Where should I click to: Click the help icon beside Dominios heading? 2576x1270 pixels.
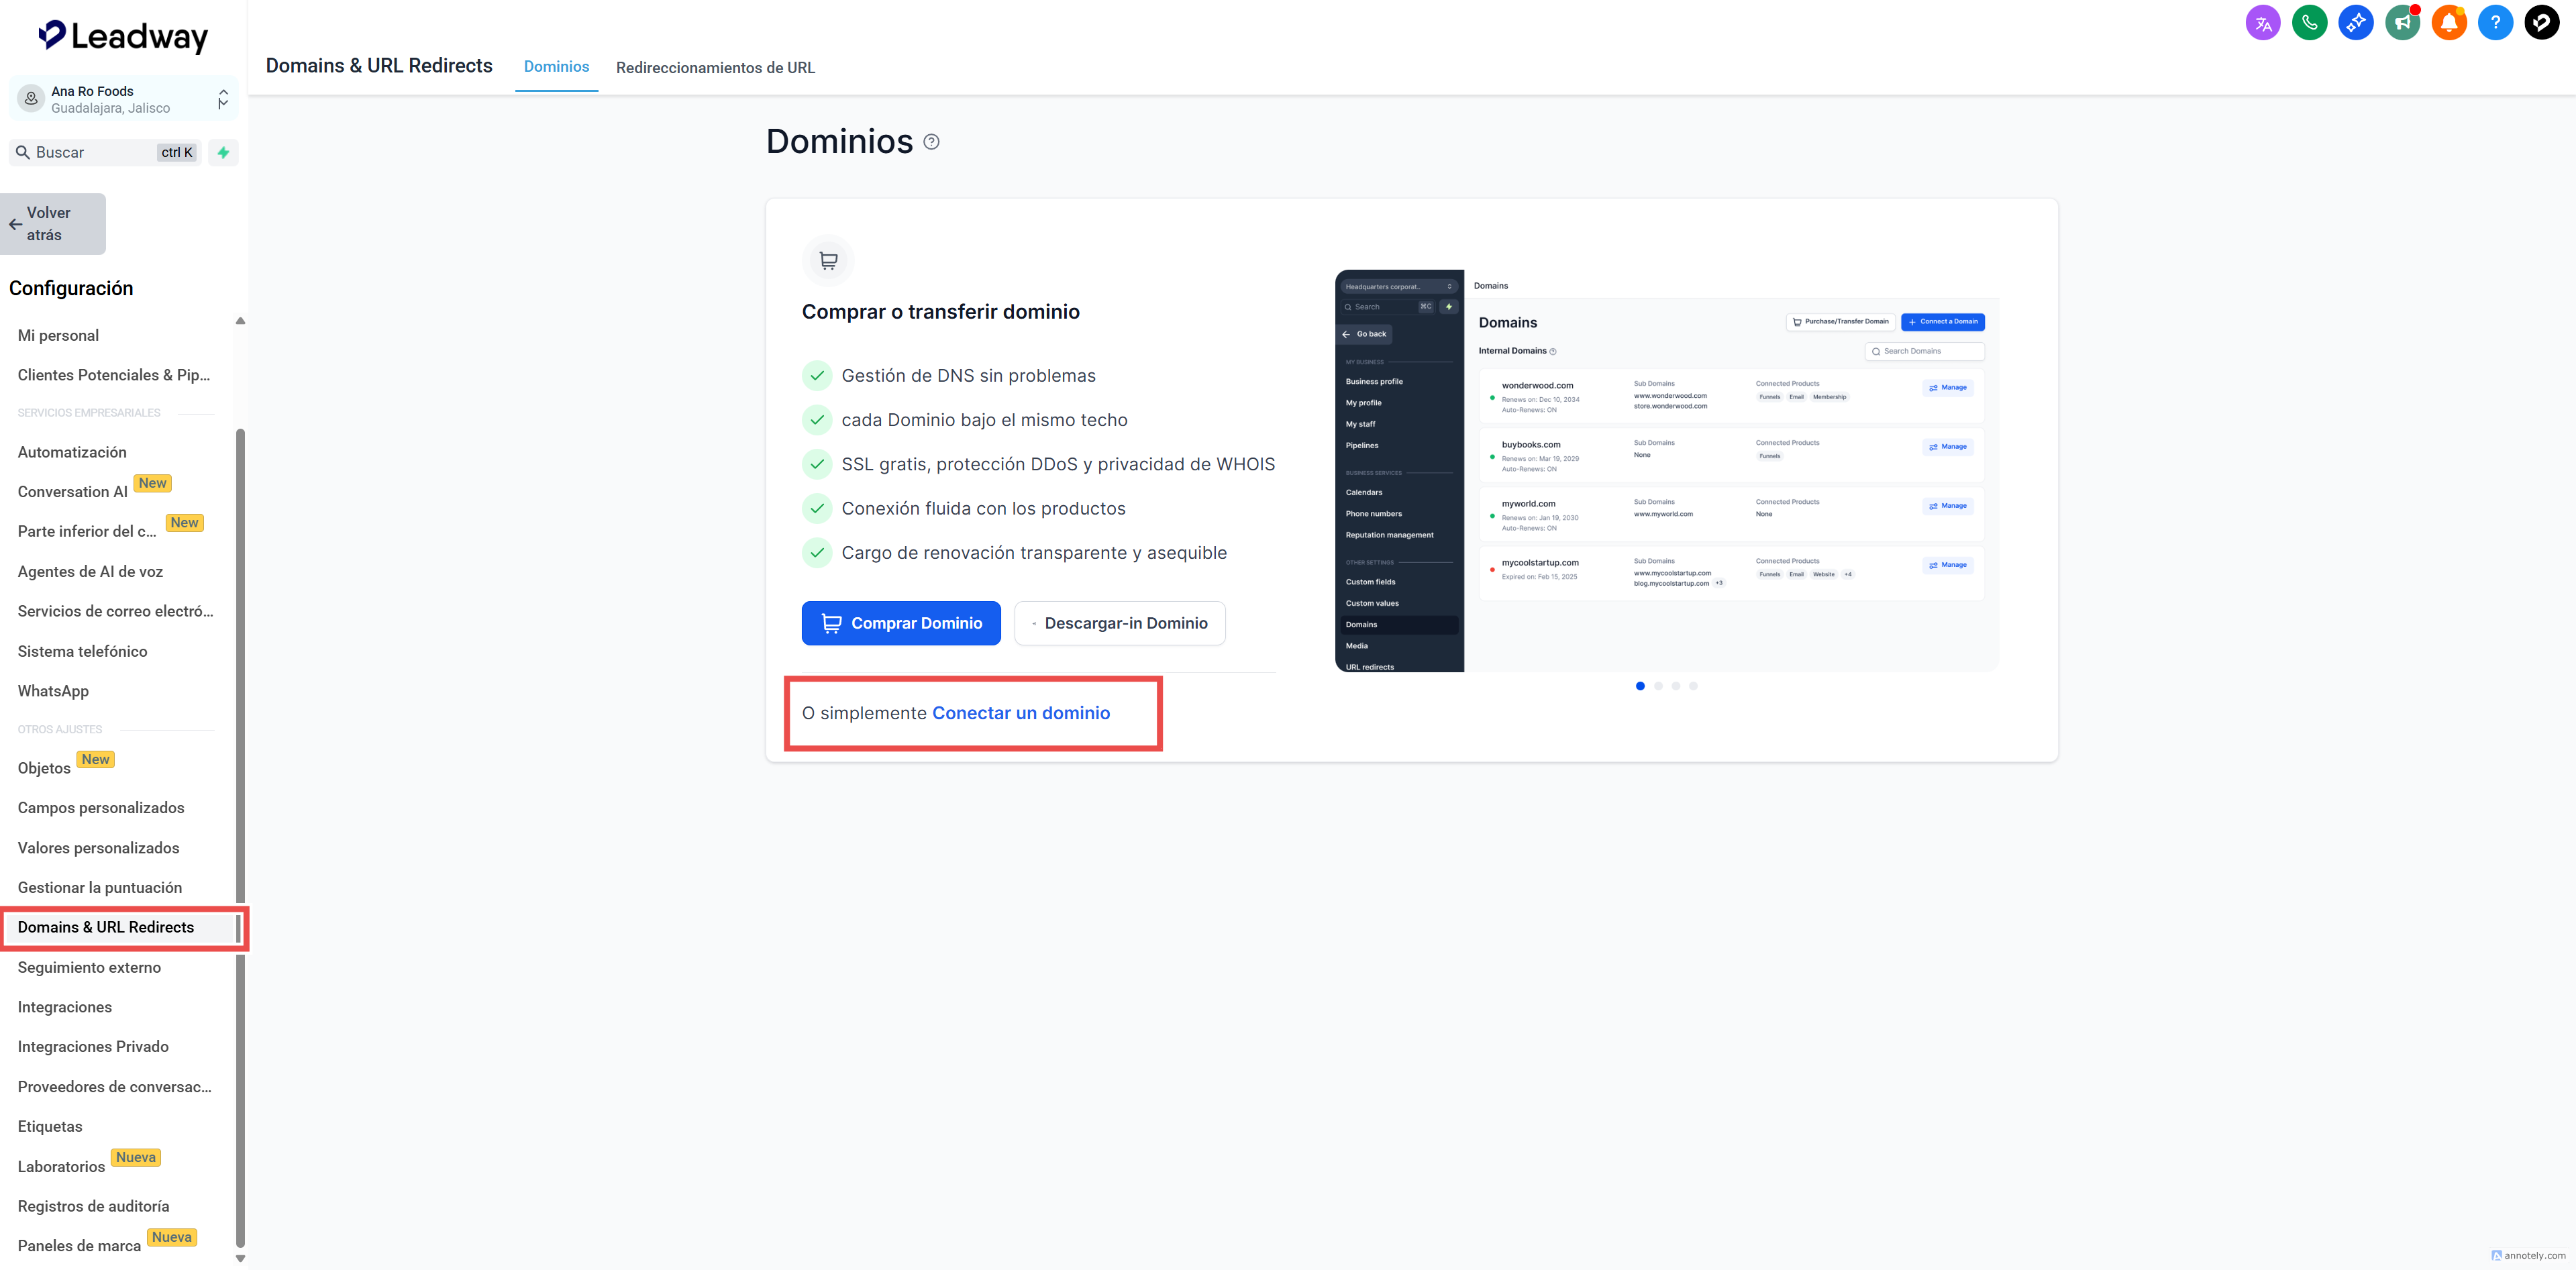point(931,142)
